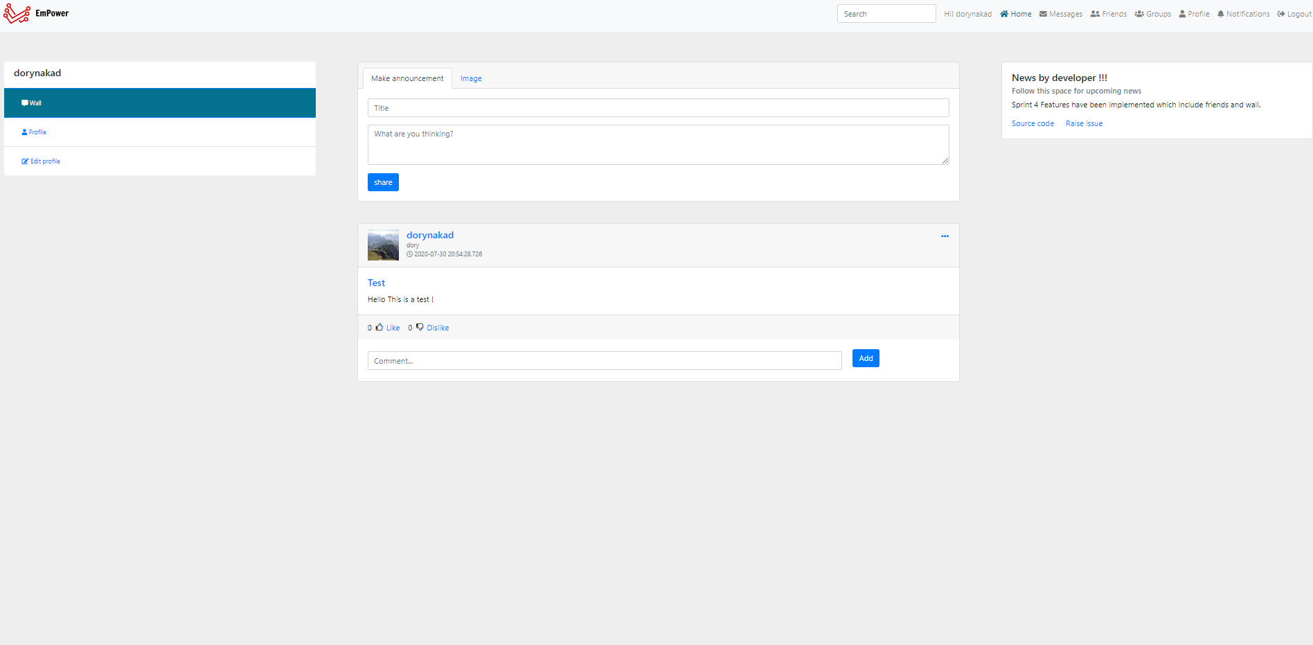Switch to the Image tab

pyautogui.click(x=471, y=79)
